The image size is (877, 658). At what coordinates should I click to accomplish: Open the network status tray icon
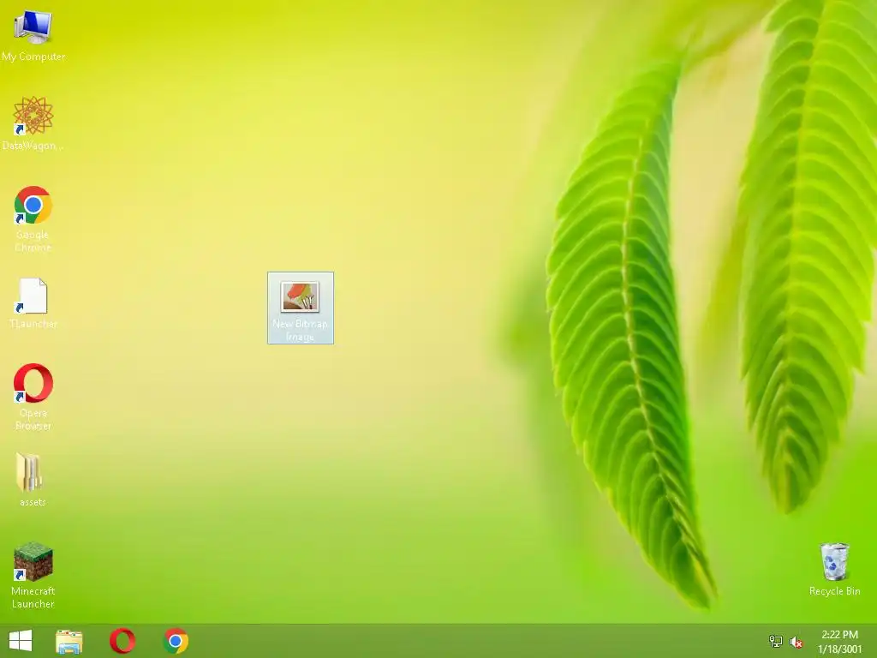pos(776,642)
